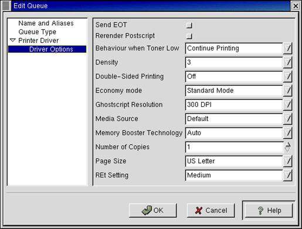Select Queue Type in the tree
Viewport: 302px width, 229px height.
pyautogui.click(x=38, y=32)
